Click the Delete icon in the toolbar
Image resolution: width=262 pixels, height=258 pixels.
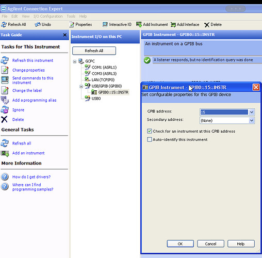coord(207,25)
